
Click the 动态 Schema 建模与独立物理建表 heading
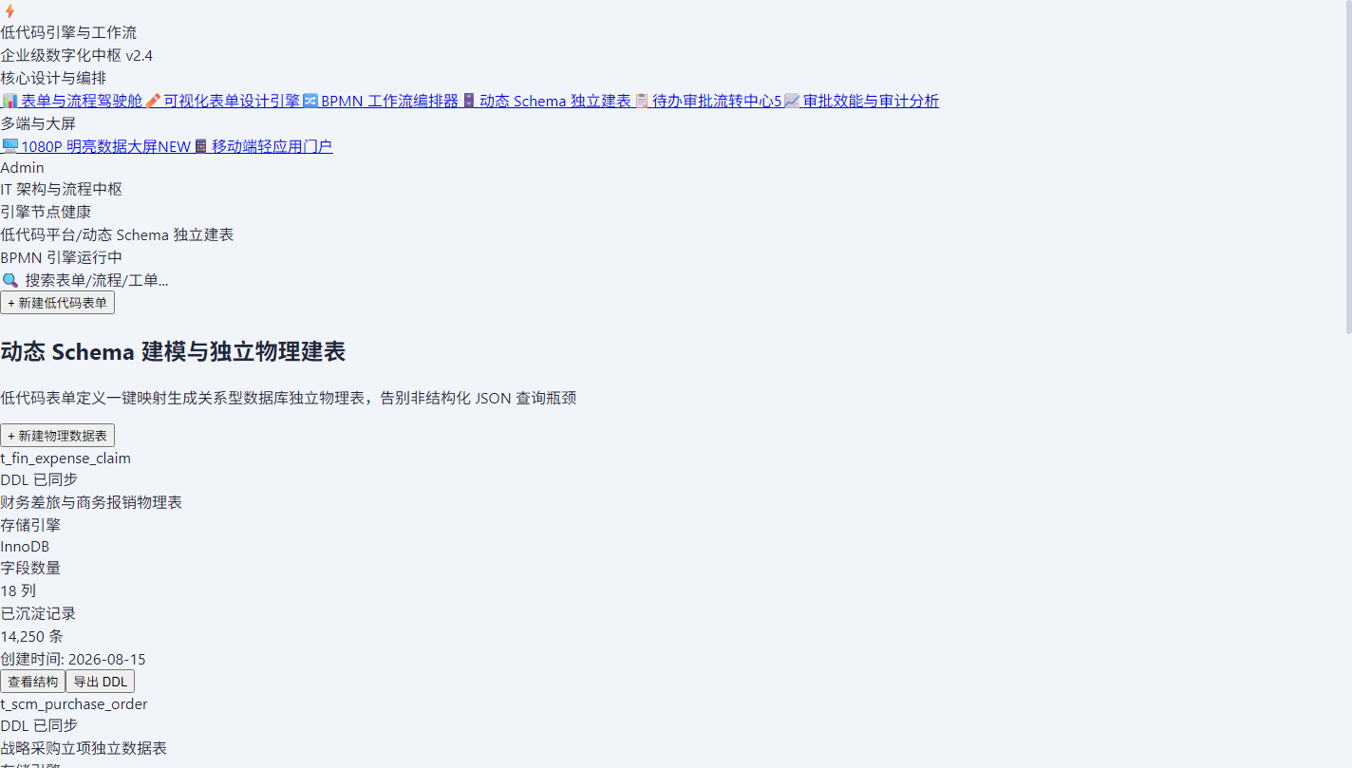(173, 352)
